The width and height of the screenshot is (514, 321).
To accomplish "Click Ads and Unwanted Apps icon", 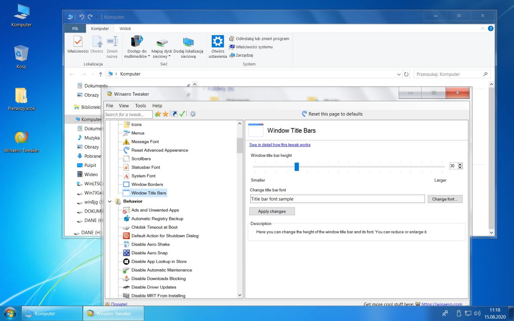I will pos(126,210).
